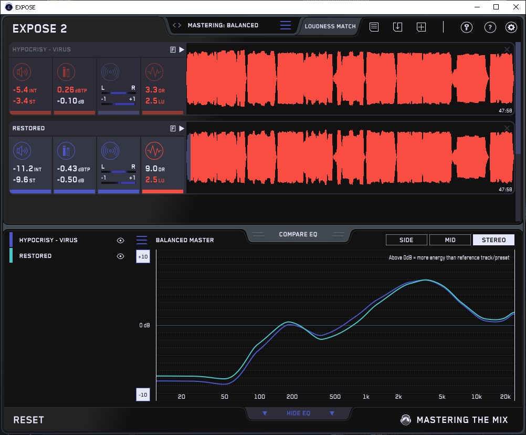
Task: Open the notes list icon in toolbar
Action: pos(374,27)
